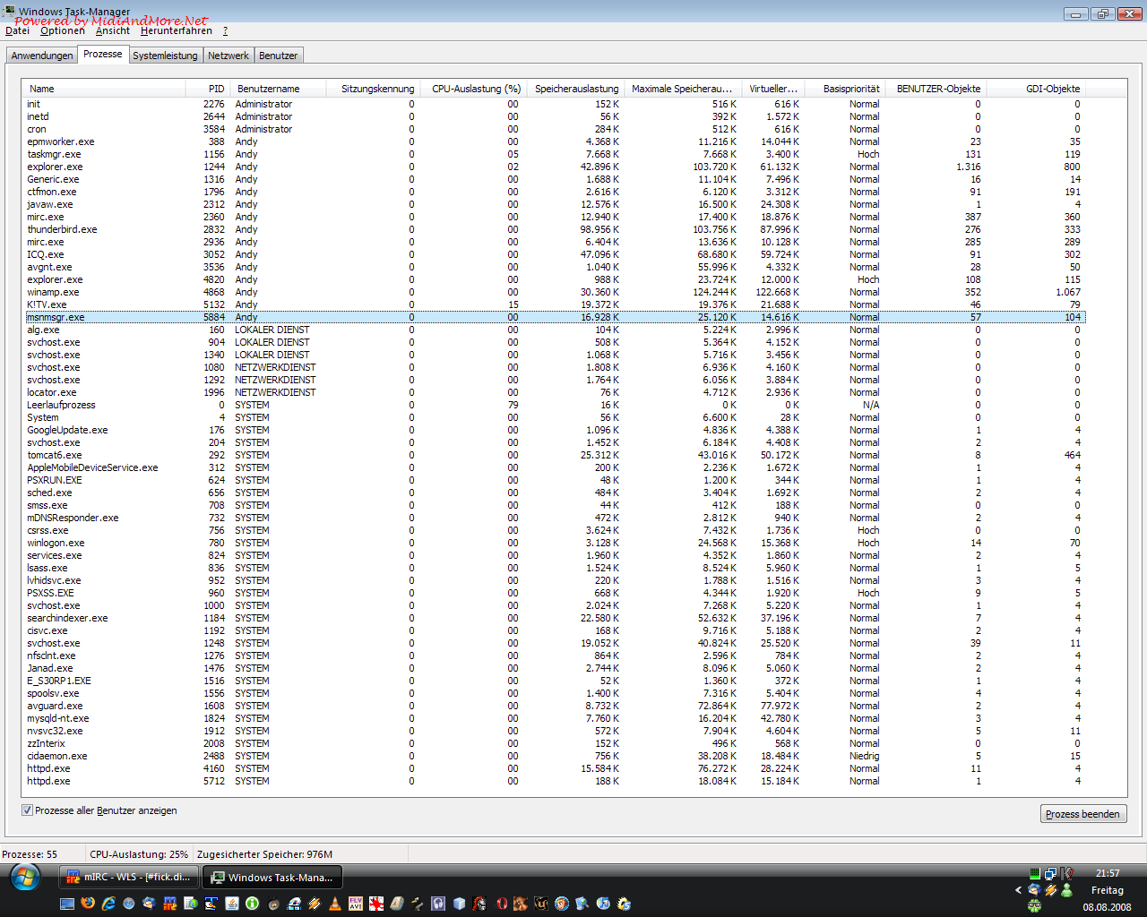The image size is (1147, 917).
Task: Switch to mIRC window in taskbar
Action: [128, 877]
